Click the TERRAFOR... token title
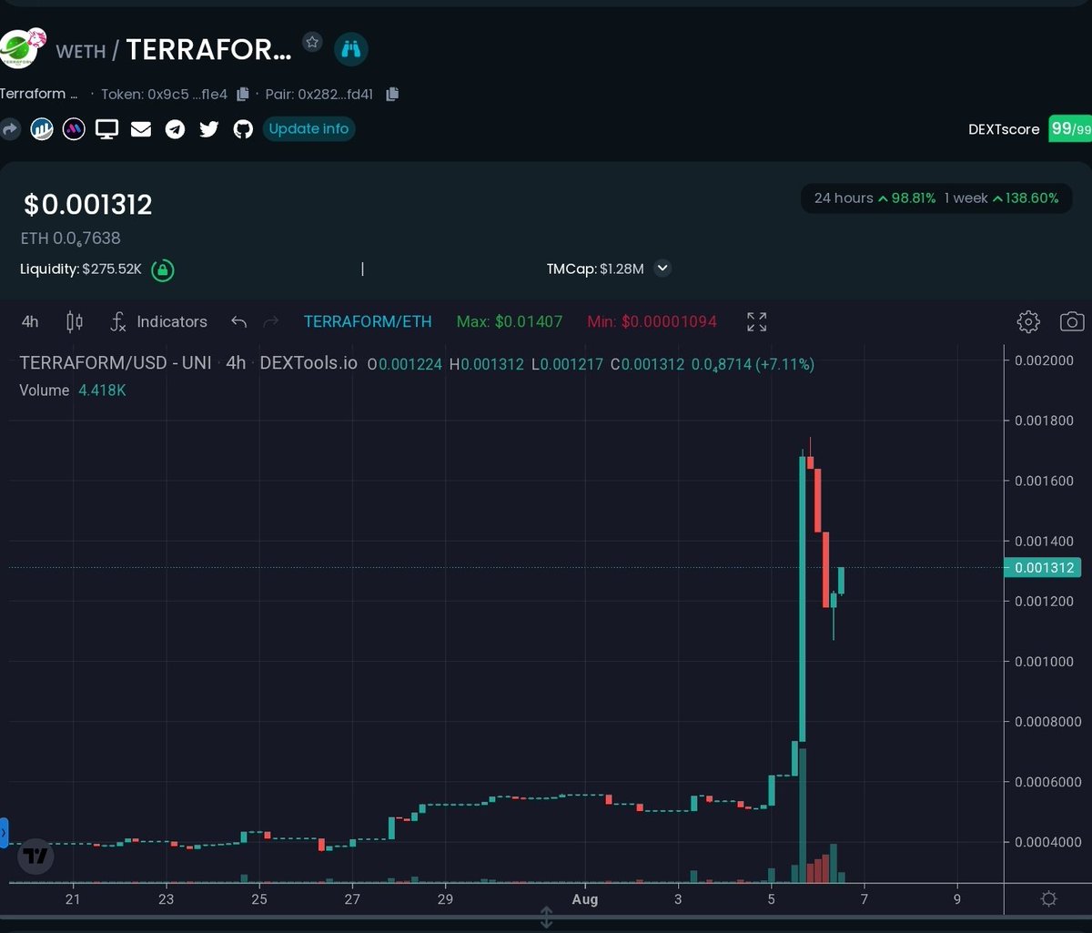 pos(209,50)
